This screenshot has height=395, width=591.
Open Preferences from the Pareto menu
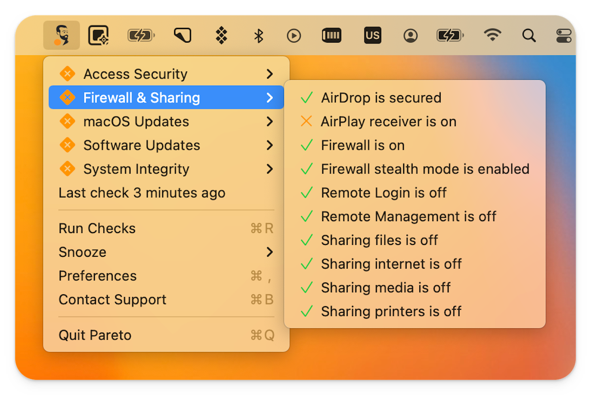tap(98, 276)
